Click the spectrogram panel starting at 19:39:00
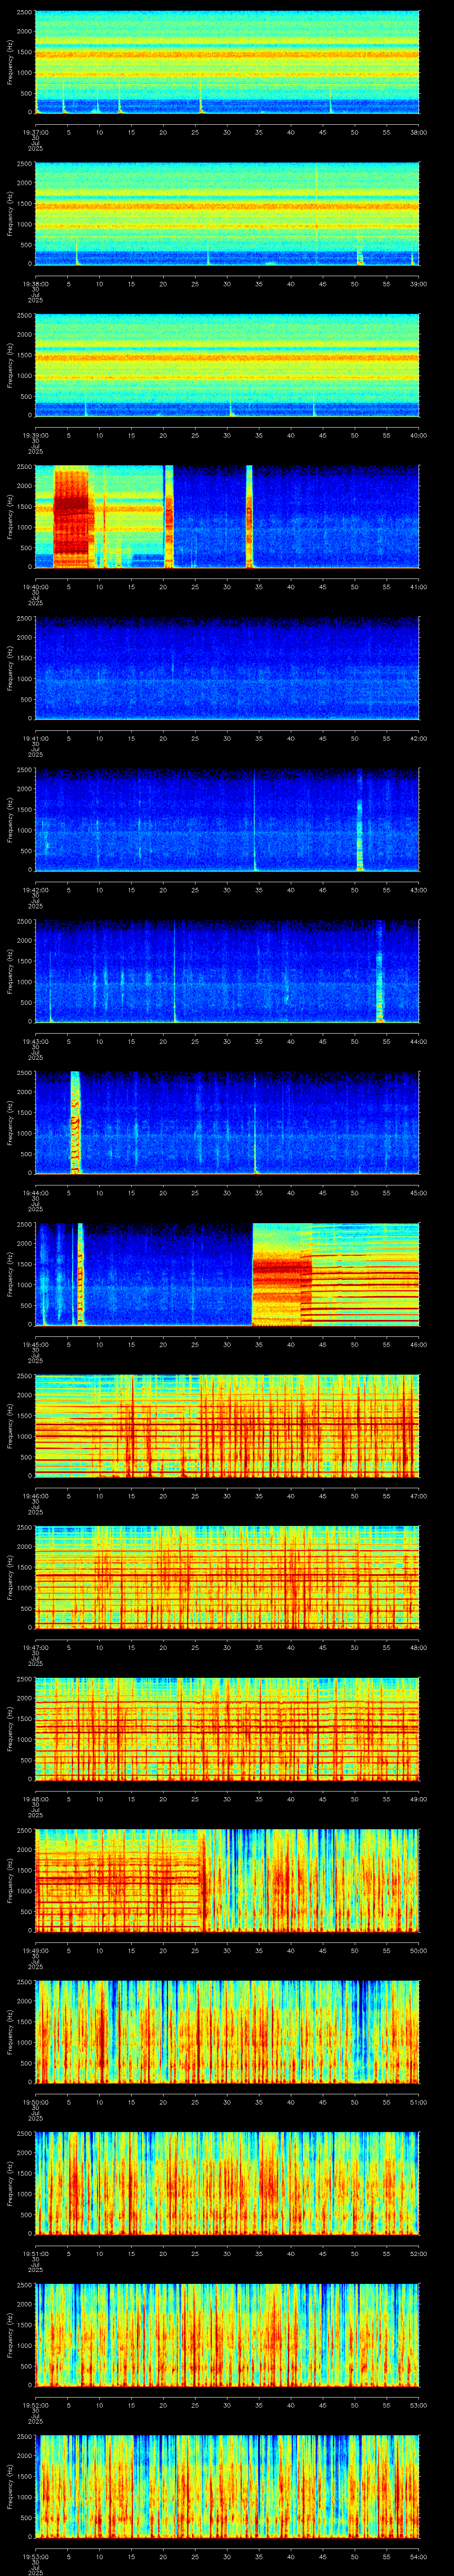Screen dimensions: 454x2576 (x=227, y=365)
